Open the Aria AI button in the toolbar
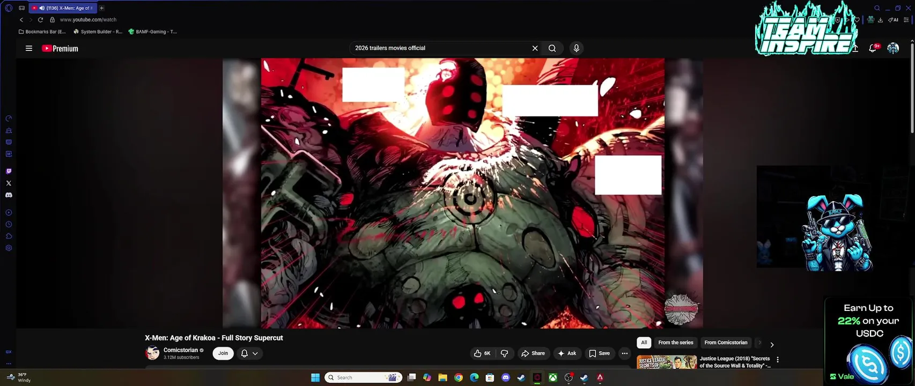 coord(894,20)
